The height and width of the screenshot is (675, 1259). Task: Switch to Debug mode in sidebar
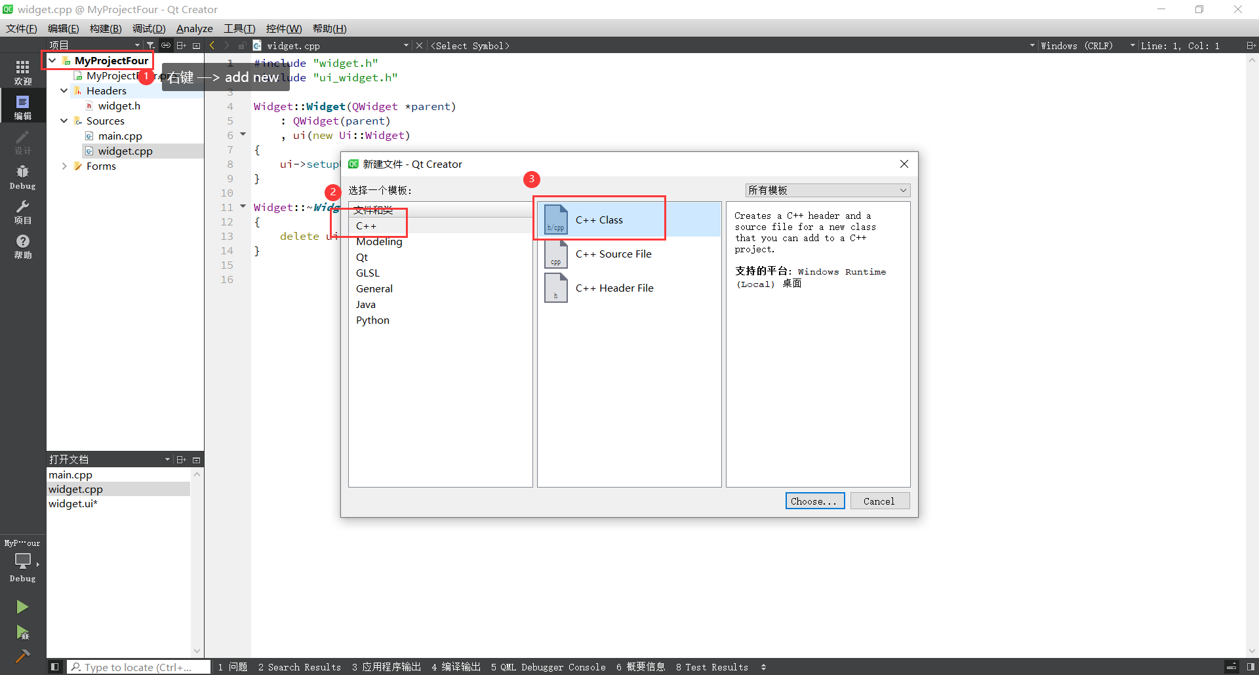pyautogui.click(x=22, y=177)
